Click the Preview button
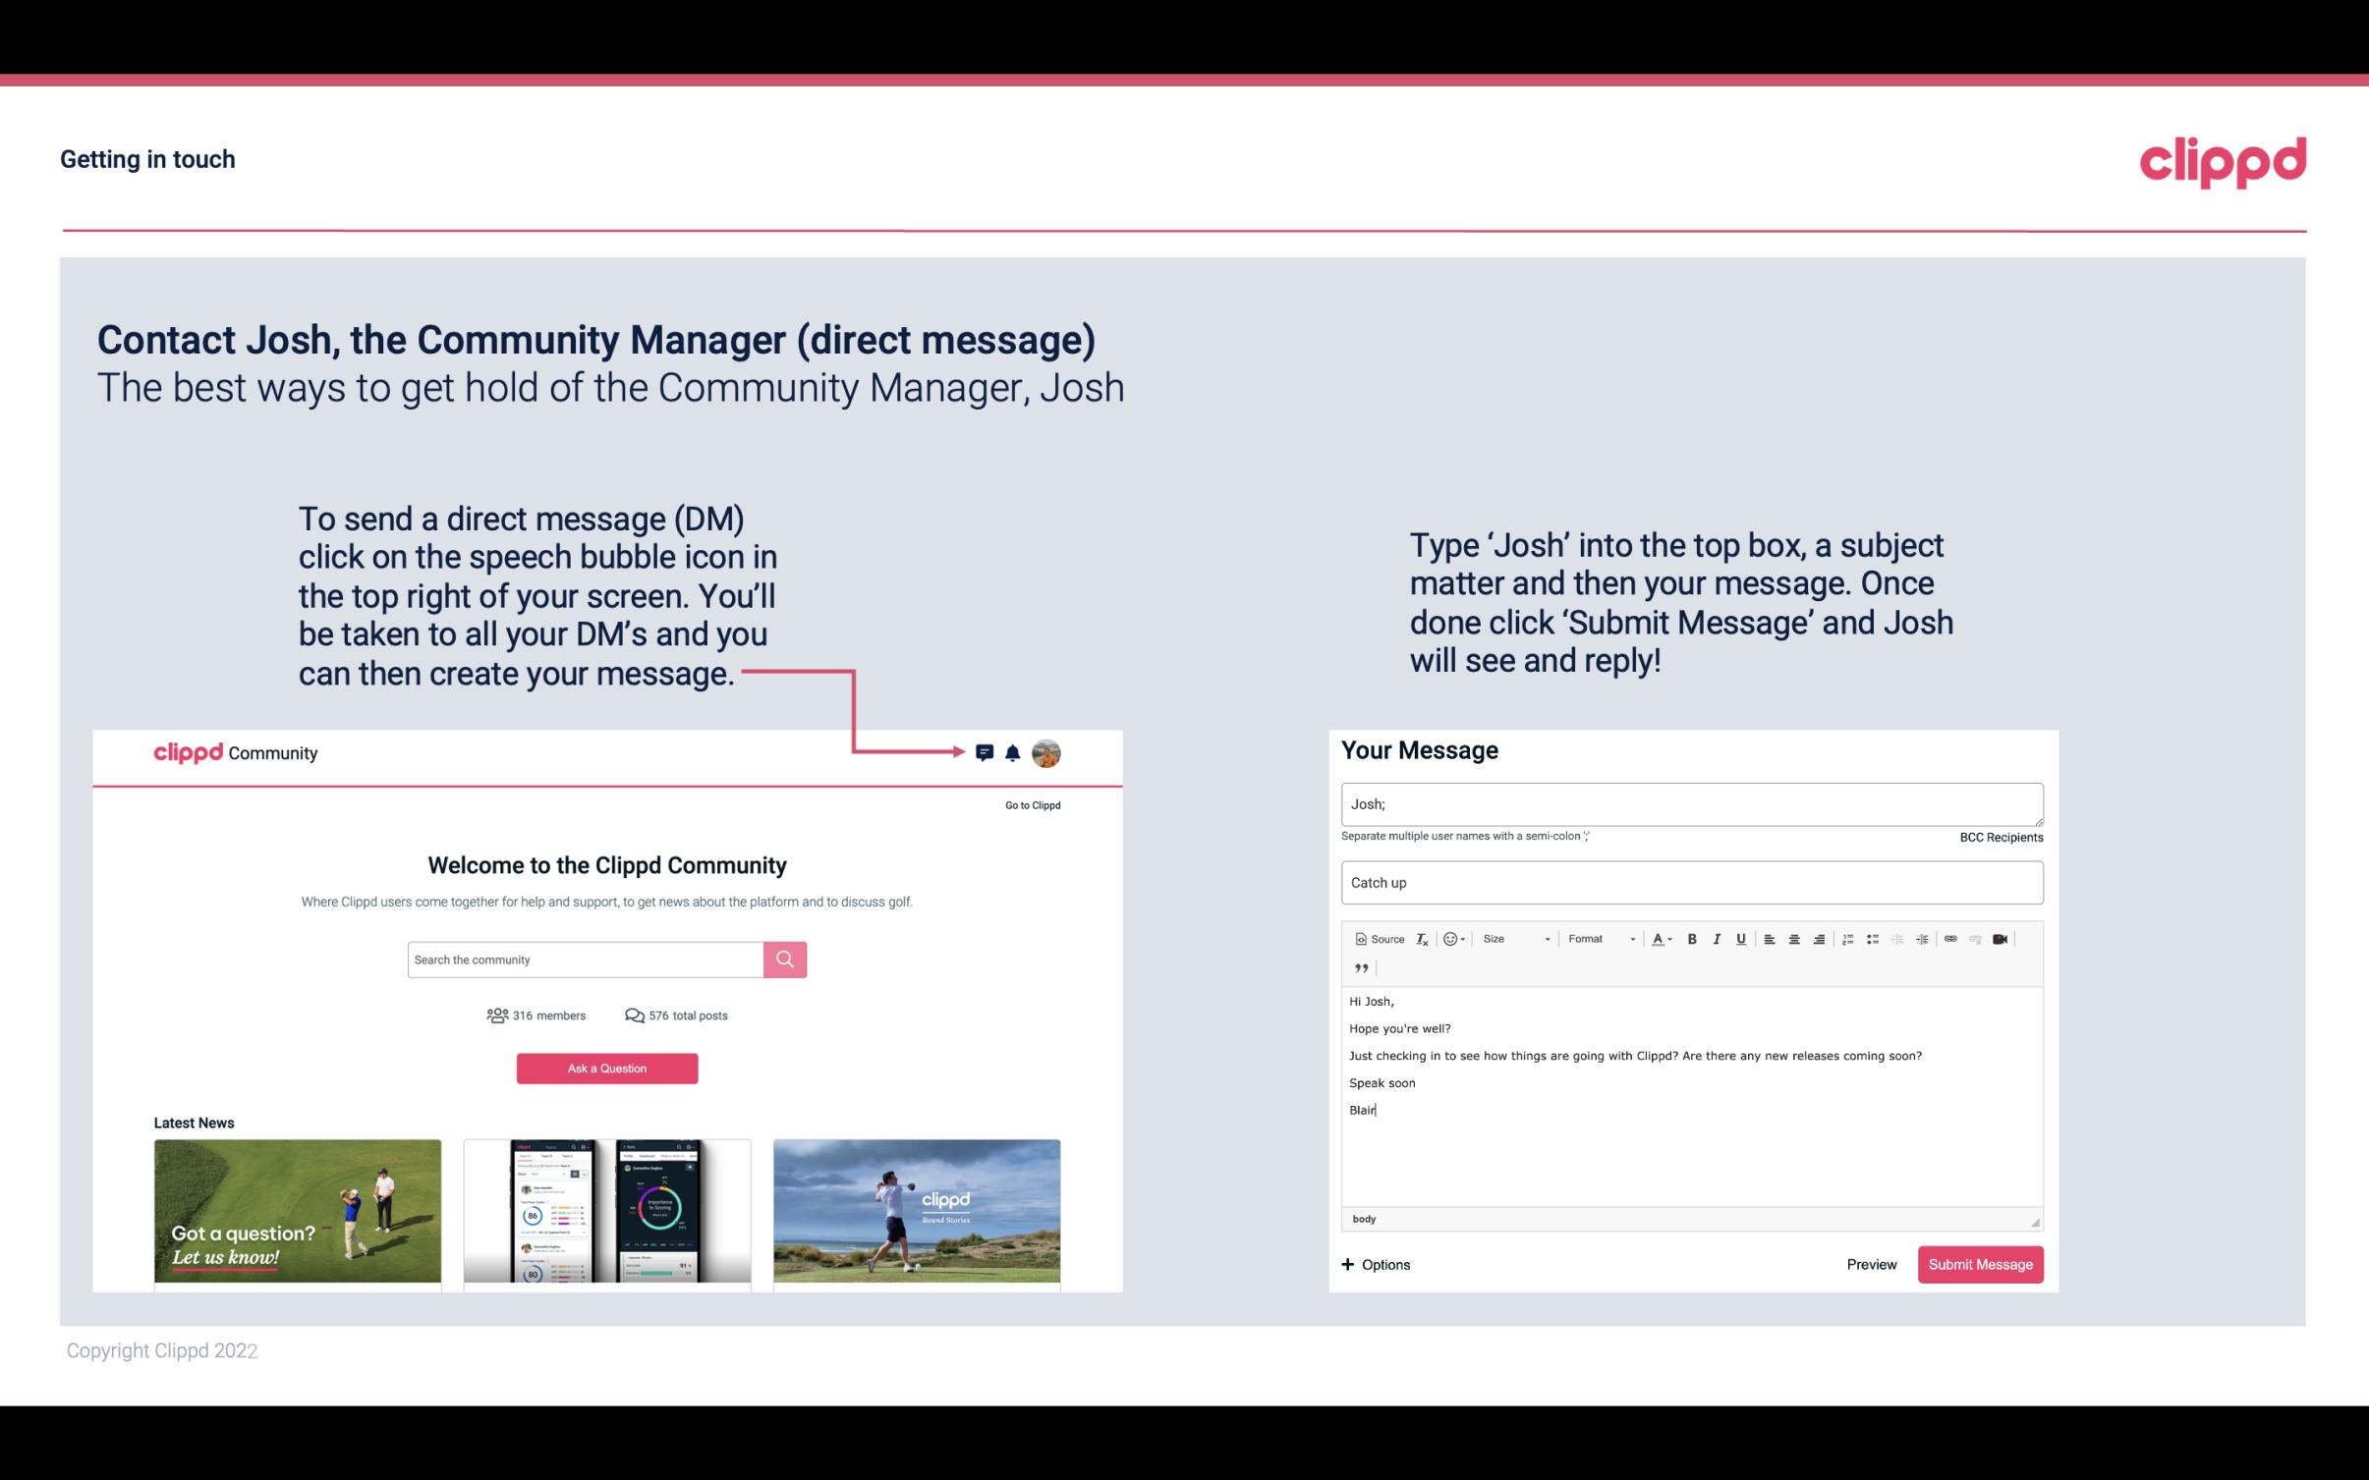Screen dimensions: 2369x1480 [x=1869, y=1264]
